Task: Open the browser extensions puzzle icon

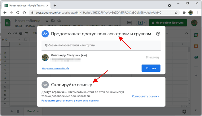Action: pyautogui.click(x=184, y=13)
